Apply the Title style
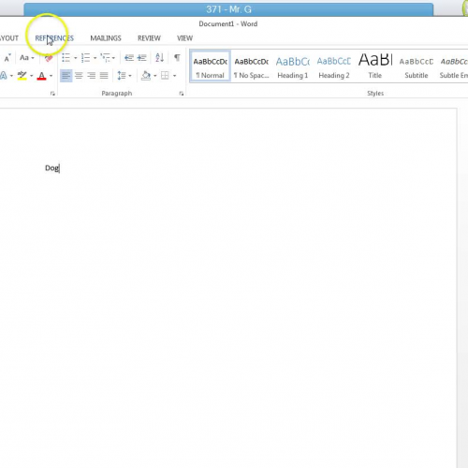 pyautogui.click(x=375, y=66)
